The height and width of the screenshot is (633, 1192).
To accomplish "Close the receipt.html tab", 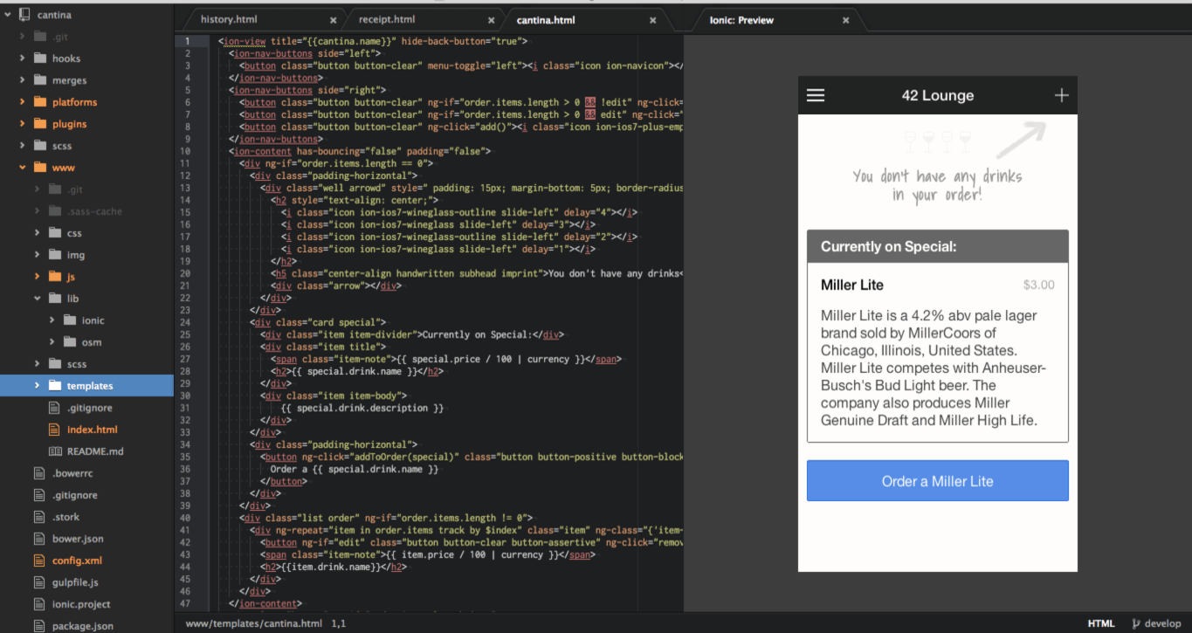I will 492,20.
